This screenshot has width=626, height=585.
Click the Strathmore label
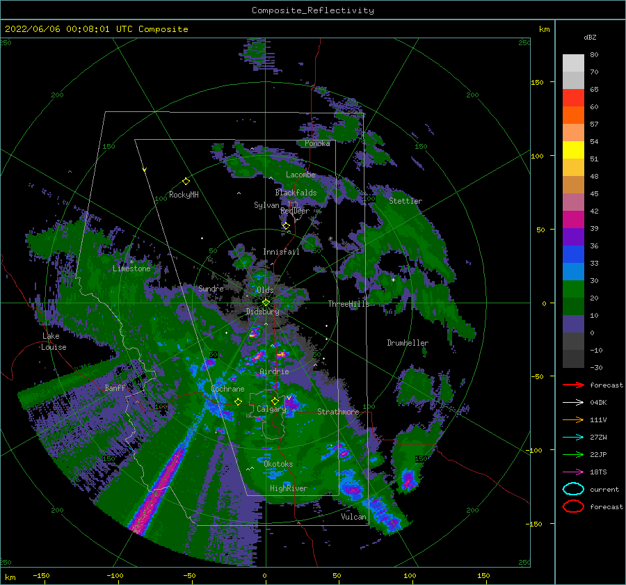338,412
